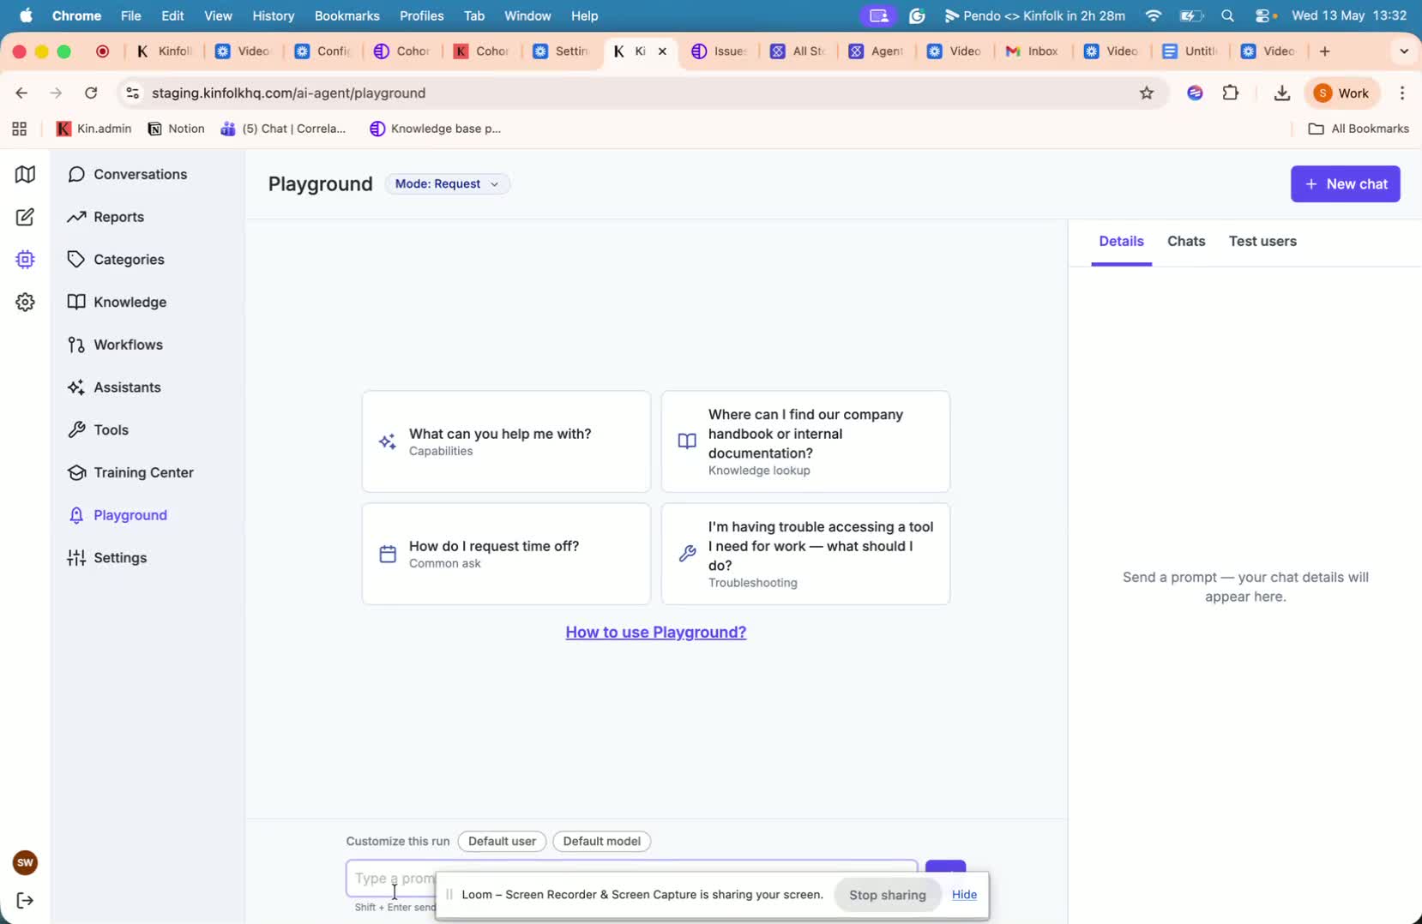Hide the Loom sharing notification
This screenshot has height=924, width=1422.
[964, 894]
